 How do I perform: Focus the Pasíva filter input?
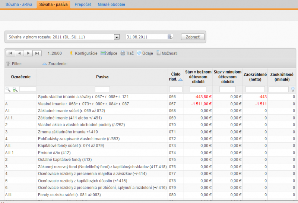[102, 89]
